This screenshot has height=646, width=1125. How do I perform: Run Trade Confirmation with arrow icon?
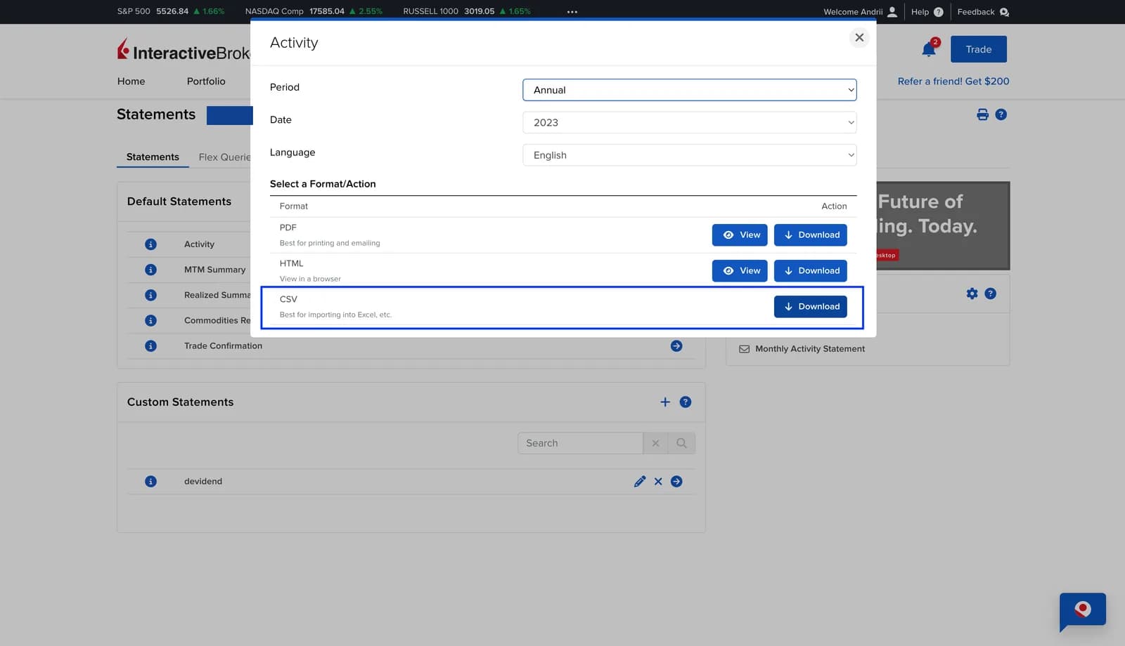coord(676,346)
